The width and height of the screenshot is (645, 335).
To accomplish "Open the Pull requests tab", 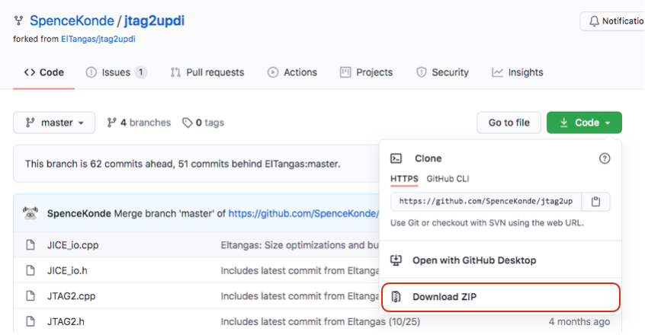I will pos(207,72).
